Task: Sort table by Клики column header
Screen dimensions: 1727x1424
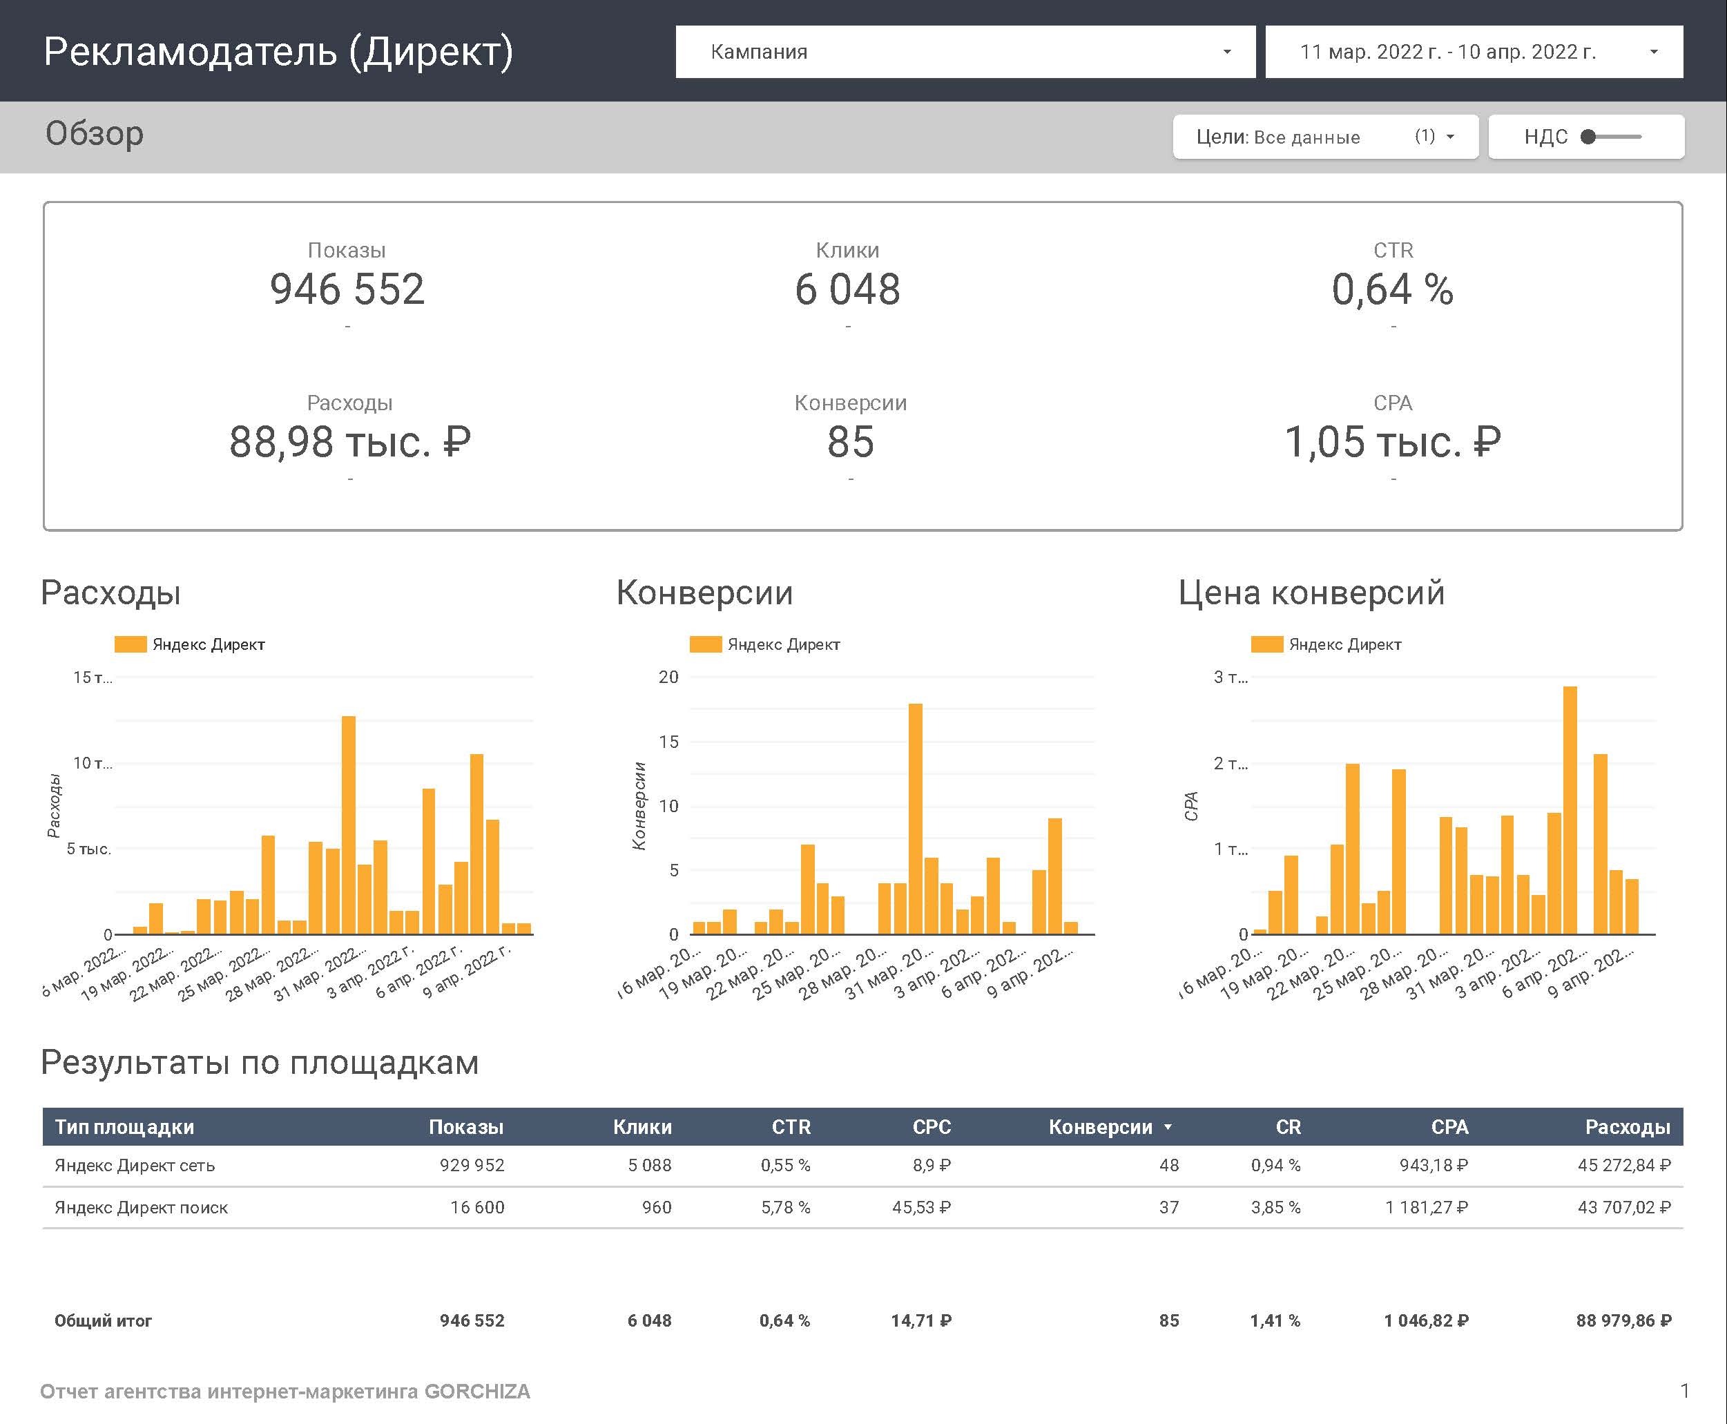Action: 642,1127
